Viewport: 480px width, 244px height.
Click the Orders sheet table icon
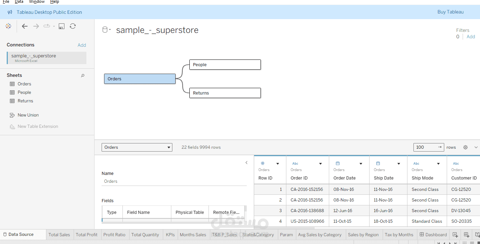point(12,84)
